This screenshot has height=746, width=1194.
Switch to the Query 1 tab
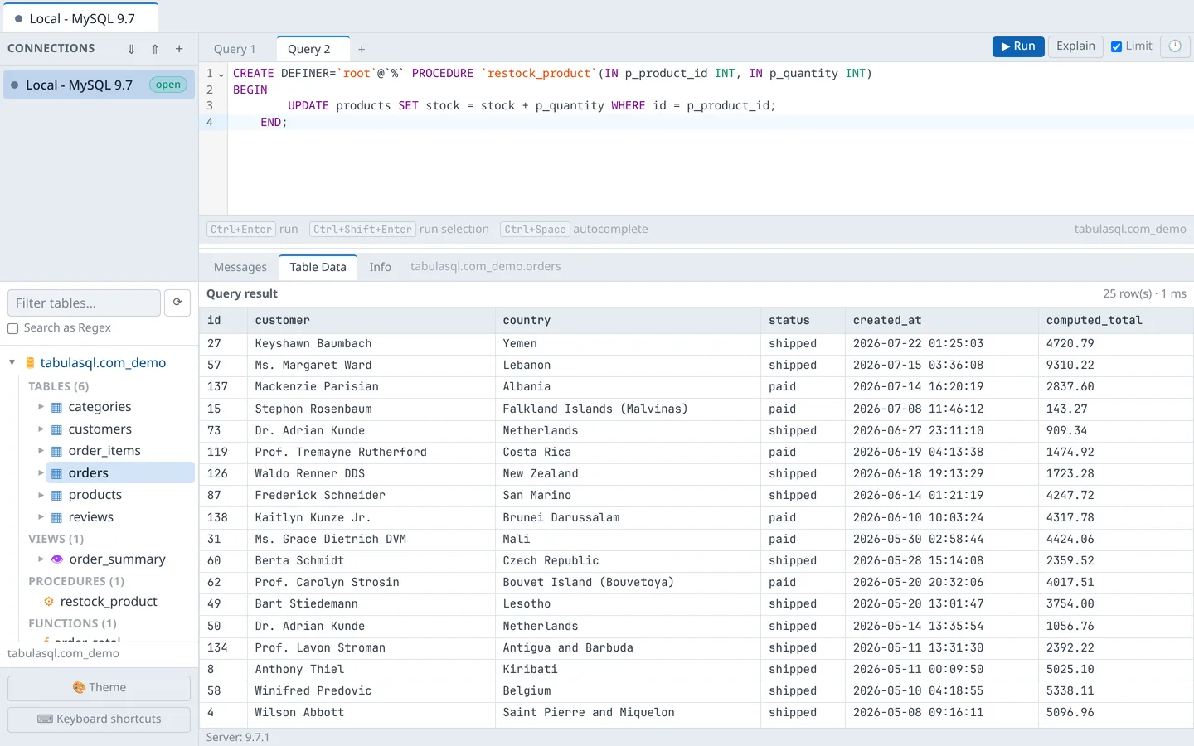(235, 50)
